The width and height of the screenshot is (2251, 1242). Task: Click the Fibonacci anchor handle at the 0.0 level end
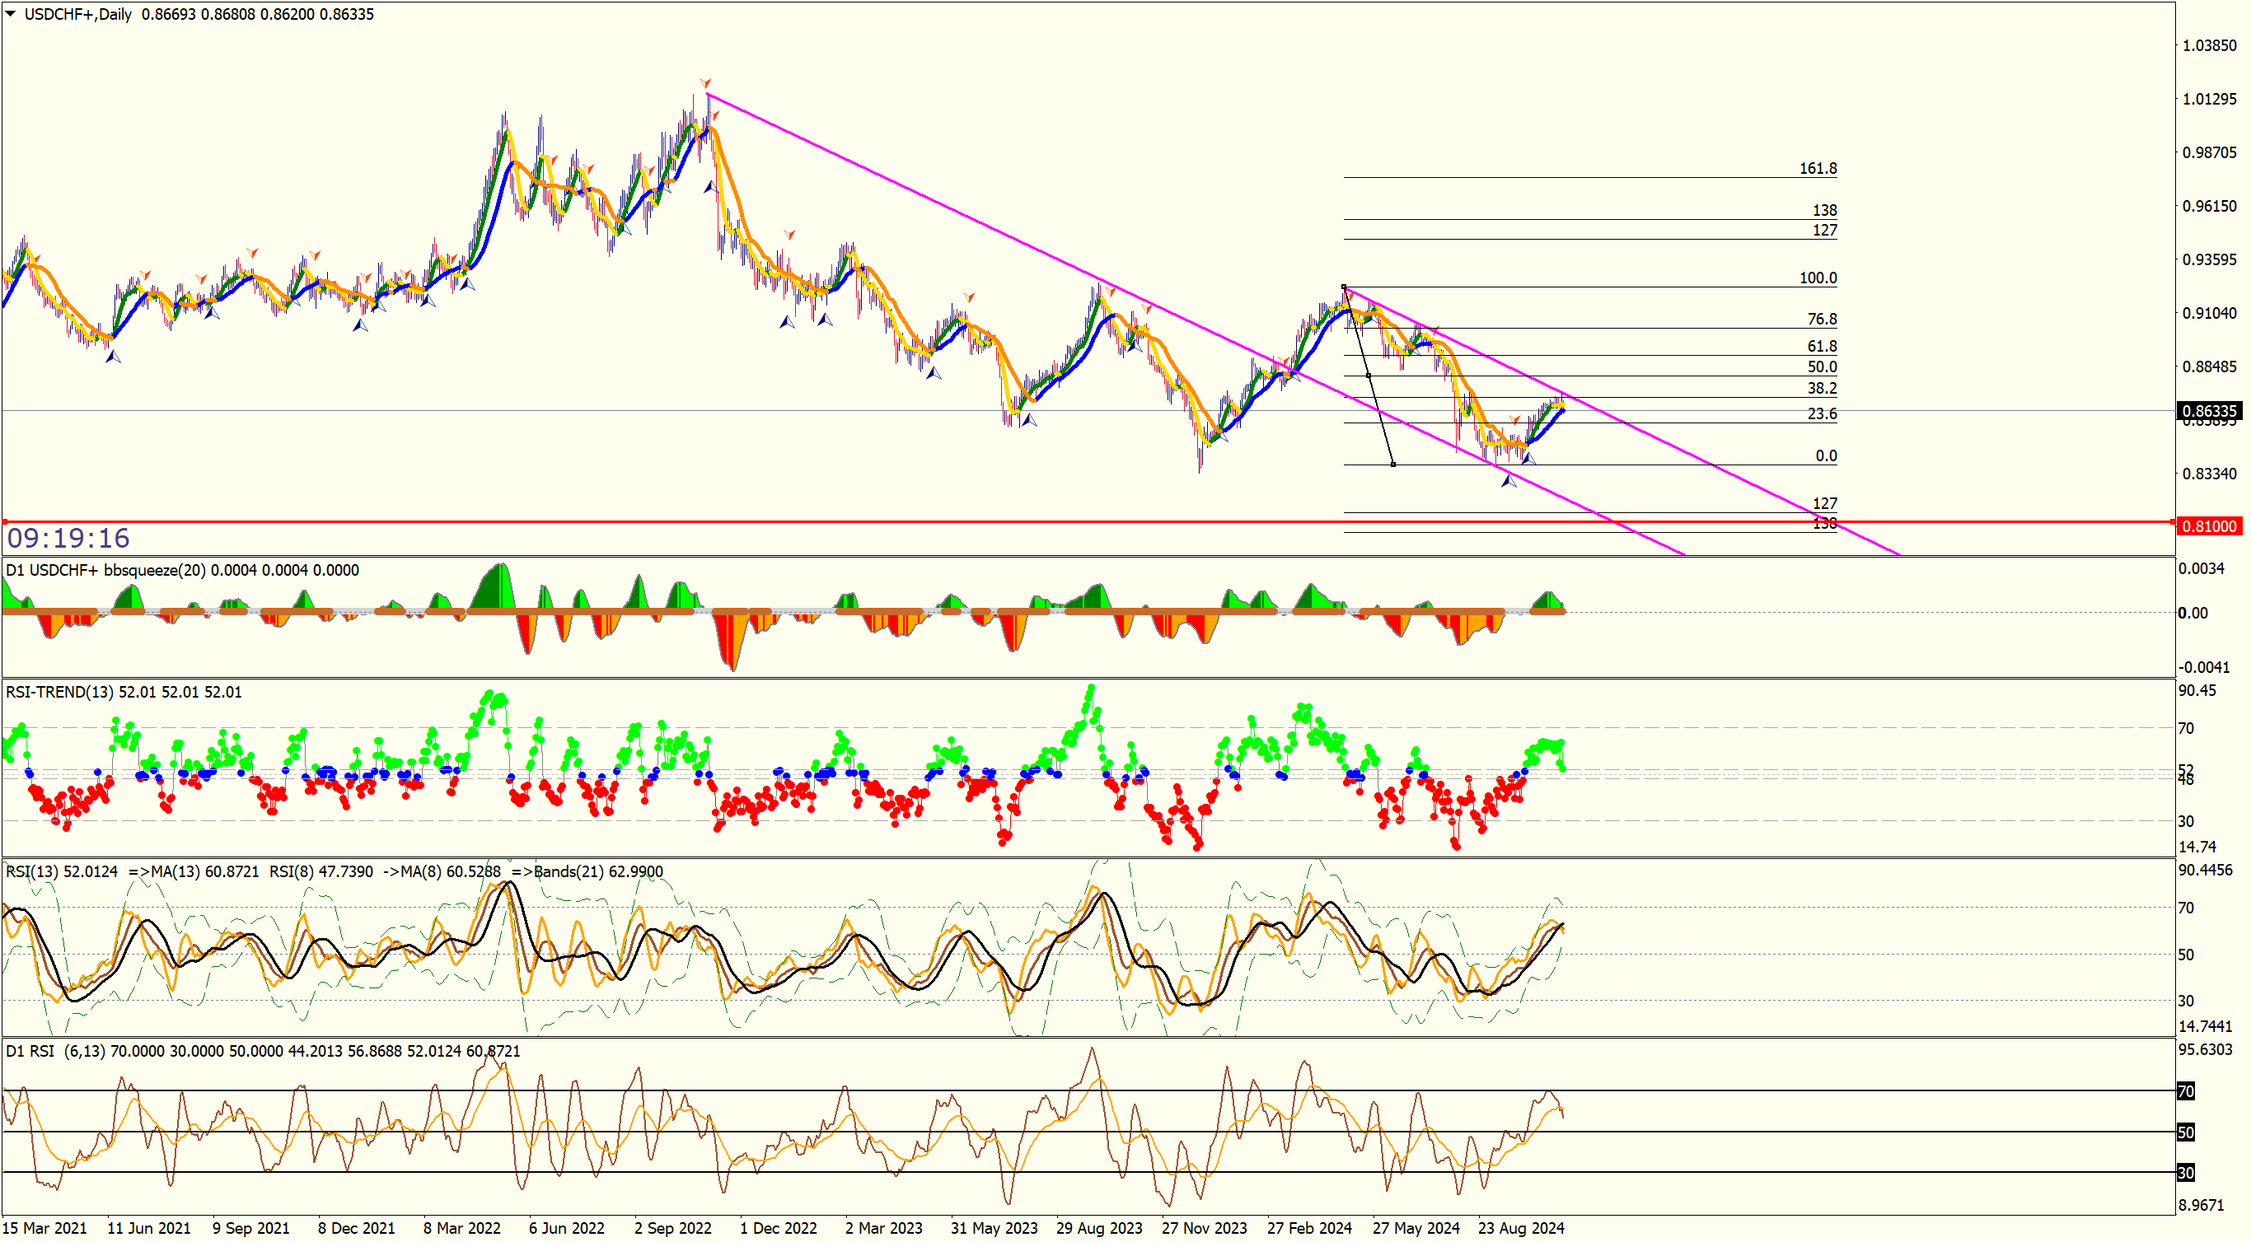[1393, 465]
